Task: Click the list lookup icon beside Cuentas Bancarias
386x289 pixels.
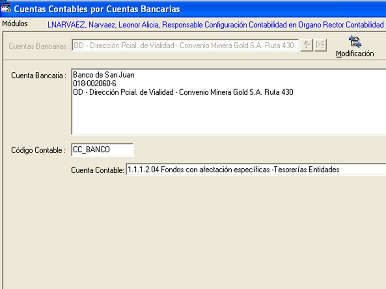Action: click(x=321, y=45)
